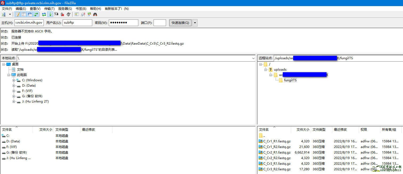The height and width of the screenshot is (174, 403).
Task: Toggle synchronized browsing icon
Action: (89, 14)
